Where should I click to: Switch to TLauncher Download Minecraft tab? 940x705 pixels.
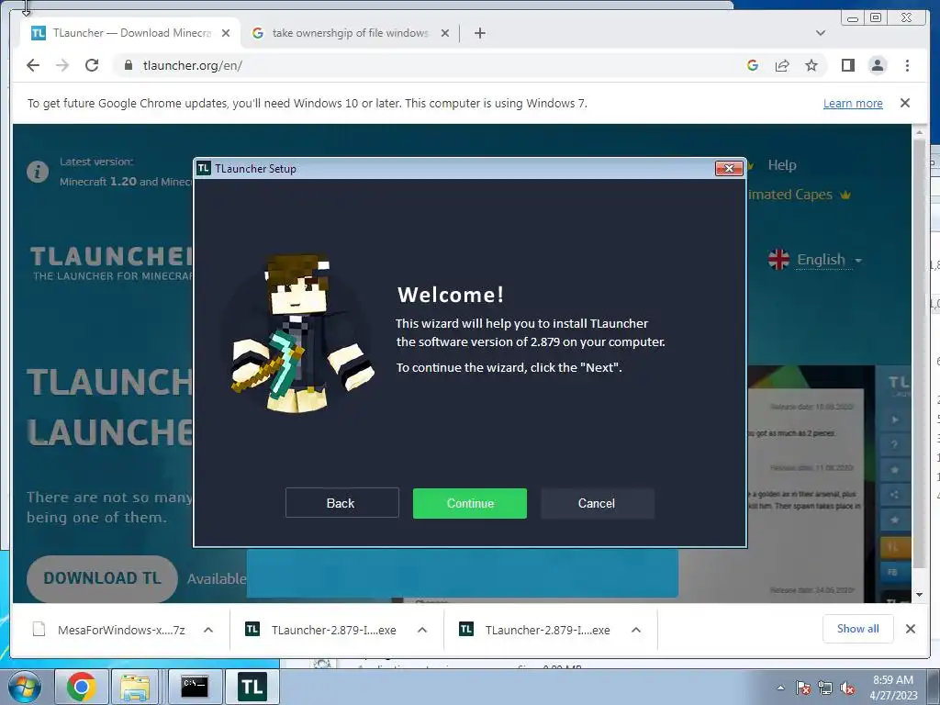coord(130,33)
